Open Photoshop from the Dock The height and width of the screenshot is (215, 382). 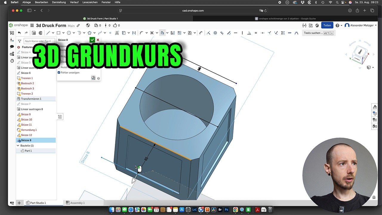[x=227, y=210]
